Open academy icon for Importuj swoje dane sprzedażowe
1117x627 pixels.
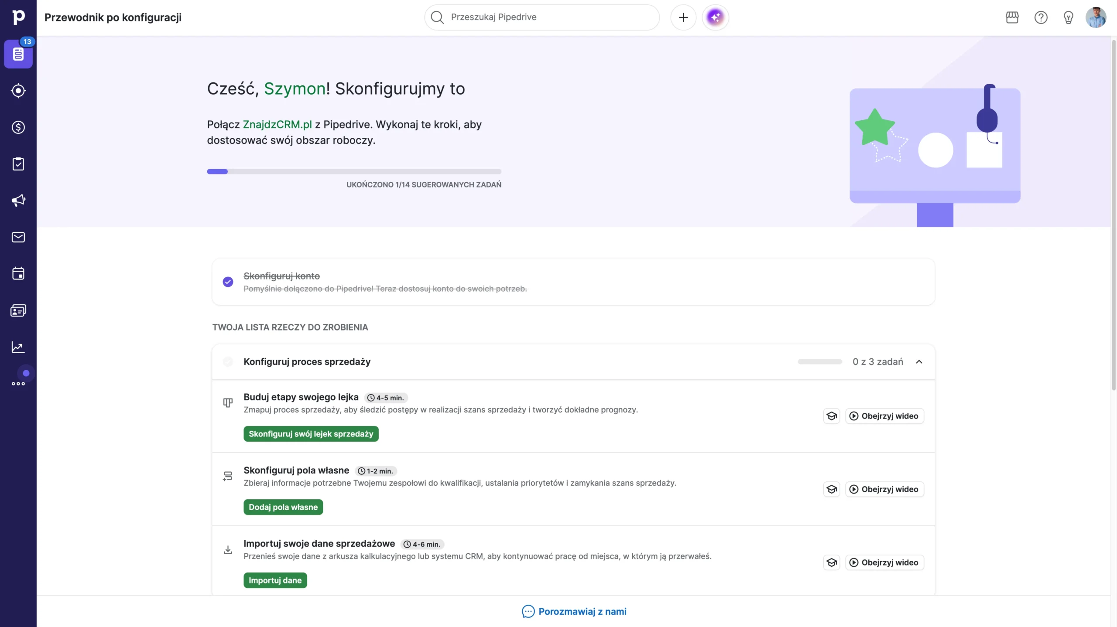coord(832,562)
